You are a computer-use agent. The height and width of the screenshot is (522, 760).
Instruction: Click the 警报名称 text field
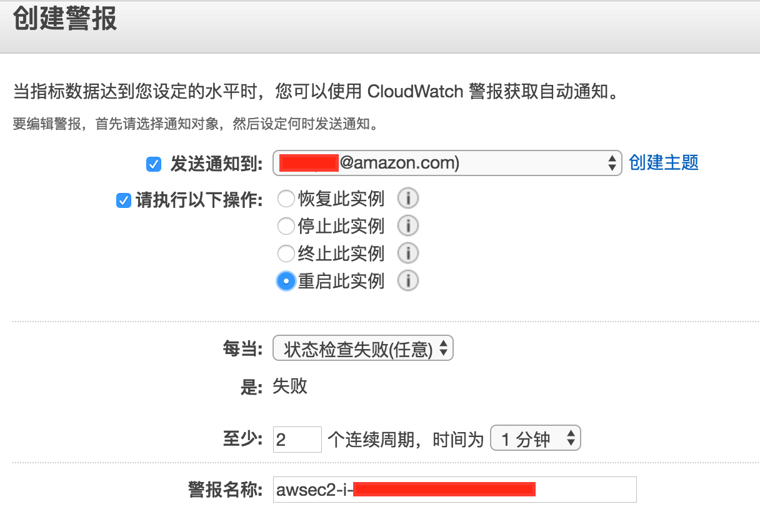pyautogui.click(x=454, y=490)
